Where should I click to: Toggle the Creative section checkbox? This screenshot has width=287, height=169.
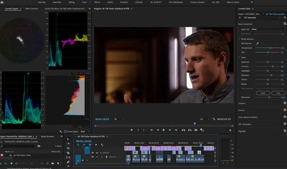285,103
